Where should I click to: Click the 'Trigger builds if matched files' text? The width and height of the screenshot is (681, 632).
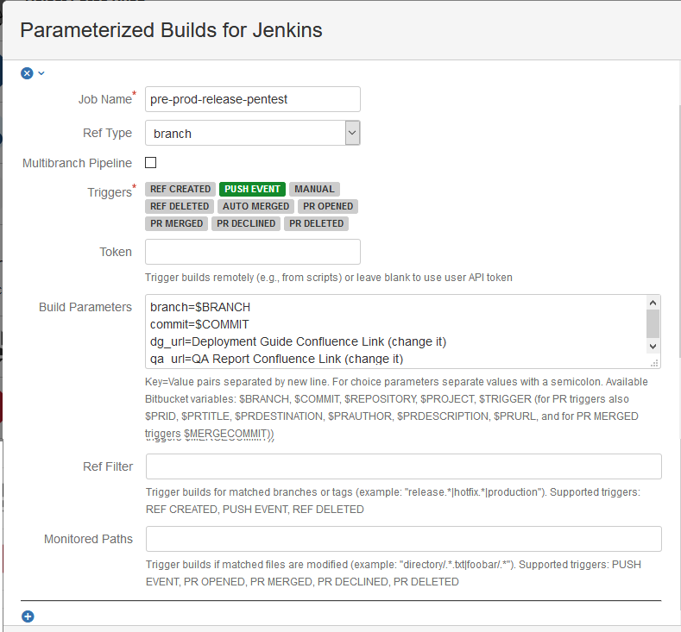coord(394,573)
